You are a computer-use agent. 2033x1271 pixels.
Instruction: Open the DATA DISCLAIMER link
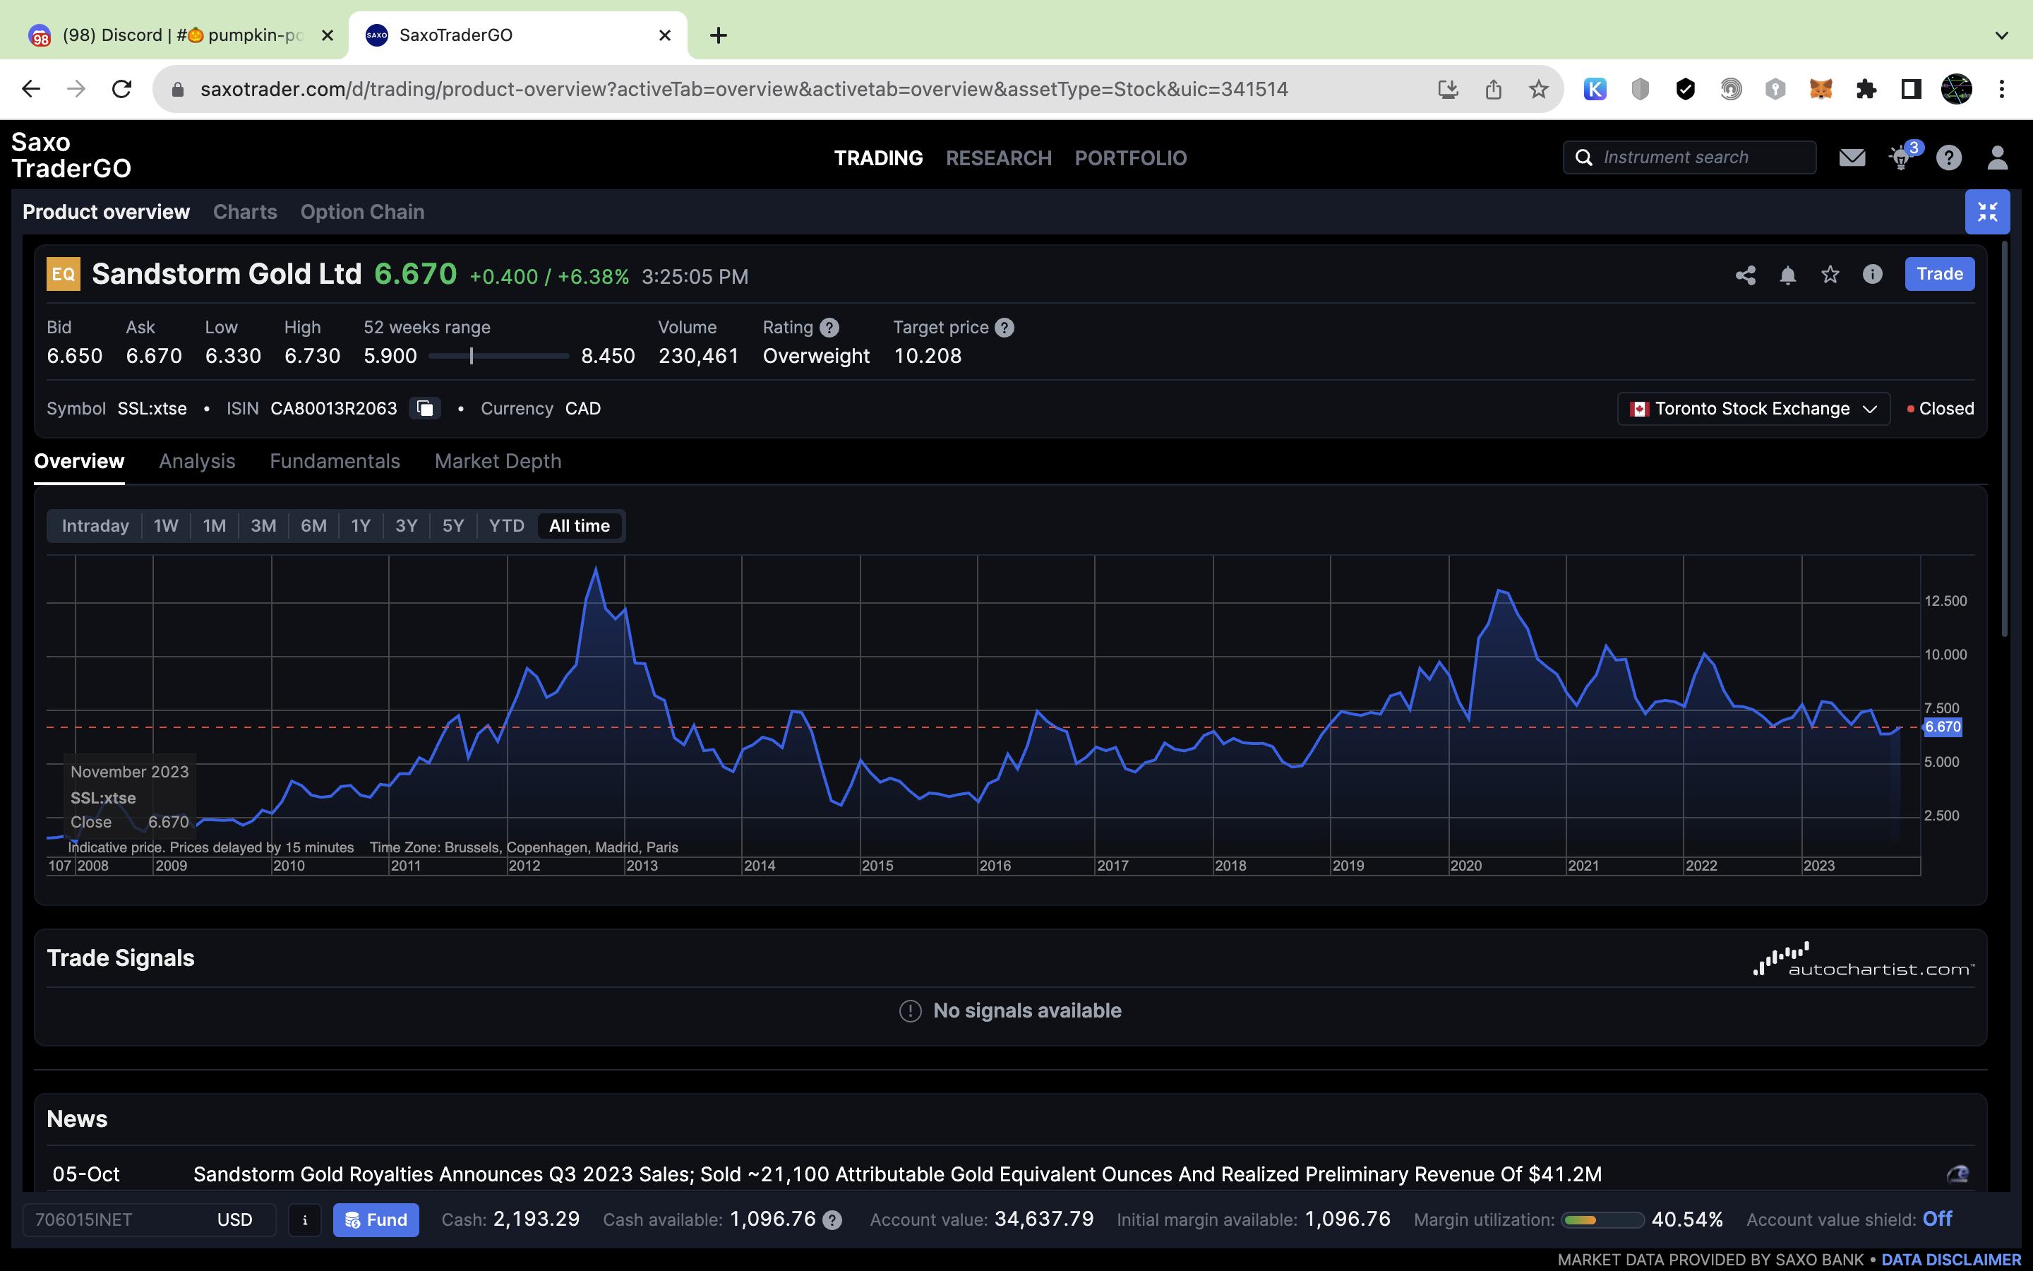tap(1950, 1259)
